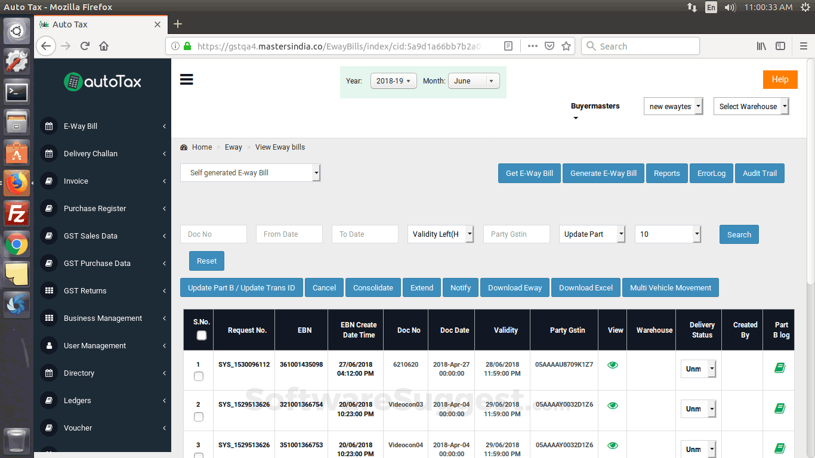Click the Generate E-Way Bill button
This screenshot has width=815, height=458.
click(603, 174)
